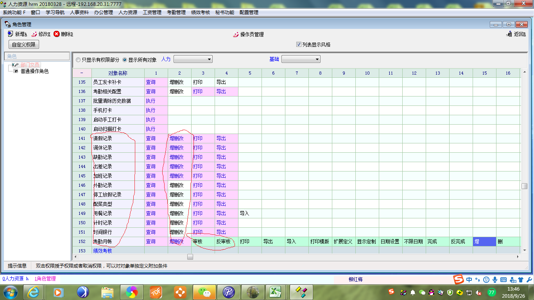Open WeChat from the taskbar
Screen dimensions: 534x300
[204, 292]
